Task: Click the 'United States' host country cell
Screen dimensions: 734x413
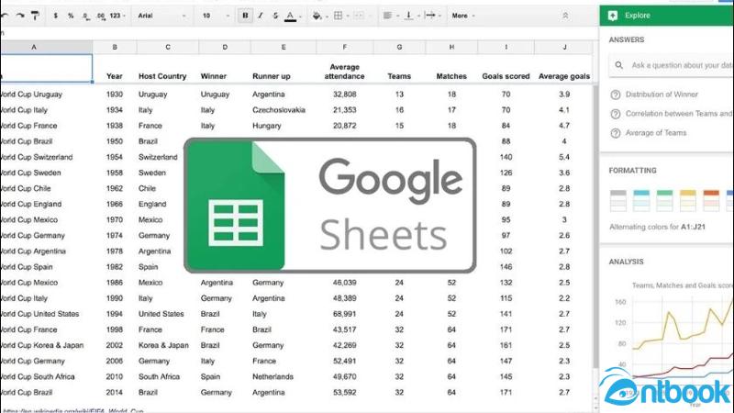Action: (161, 314)
